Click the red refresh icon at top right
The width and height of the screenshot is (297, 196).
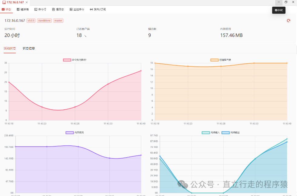(x=289, y=21)
